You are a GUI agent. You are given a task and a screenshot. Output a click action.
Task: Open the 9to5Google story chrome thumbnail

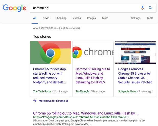coord(93,52)
